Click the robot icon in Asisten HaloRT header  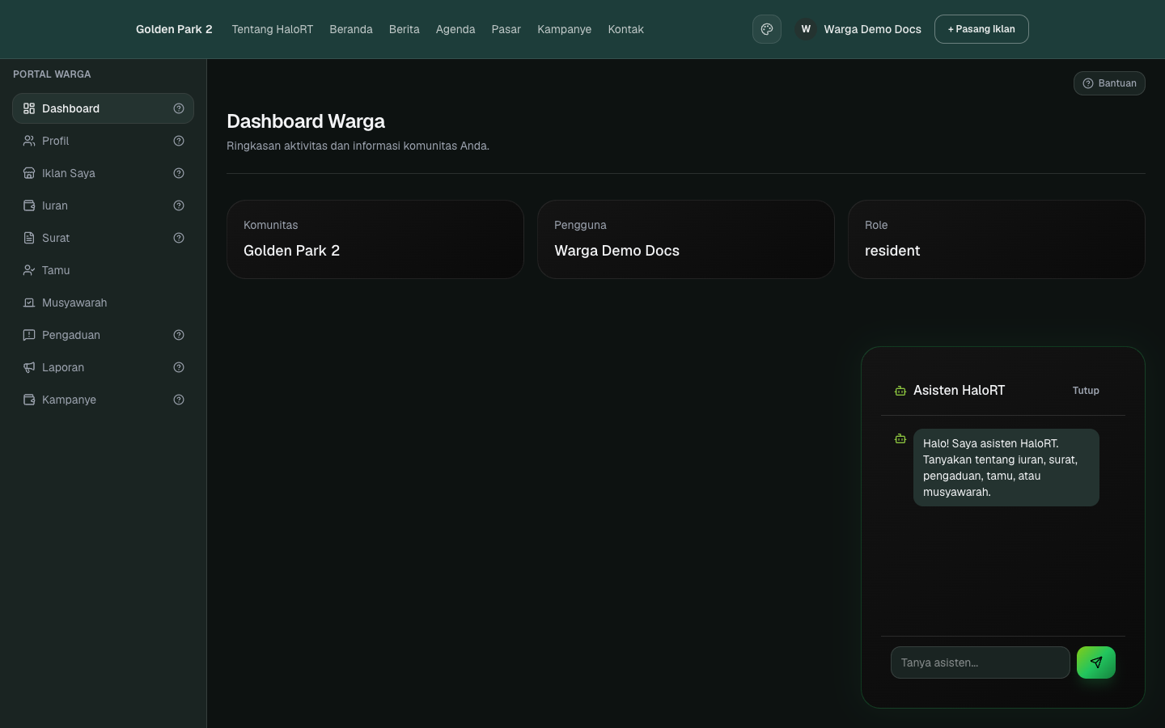click(x=900, y=391)
